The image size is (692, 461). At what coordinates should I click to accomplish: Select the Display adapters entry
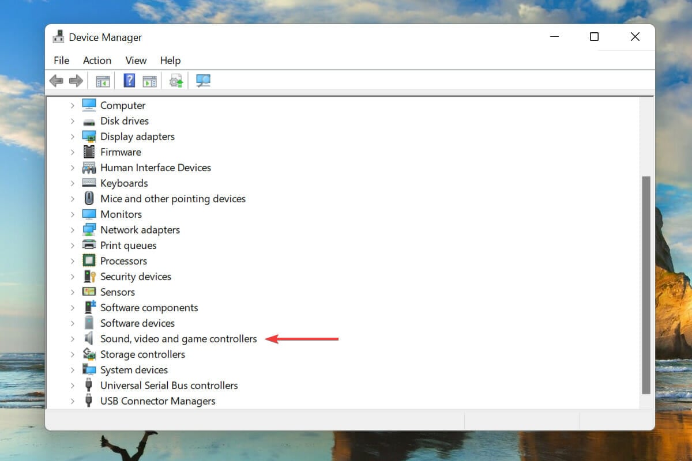click(137, 136)
